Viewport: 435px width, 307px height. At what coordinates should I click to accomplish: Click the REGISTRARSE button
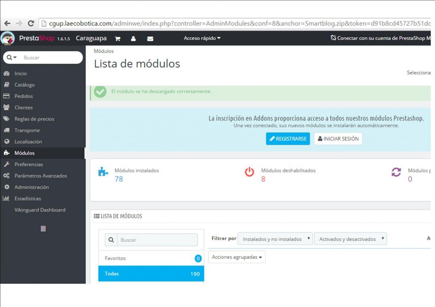coord(288,139)
